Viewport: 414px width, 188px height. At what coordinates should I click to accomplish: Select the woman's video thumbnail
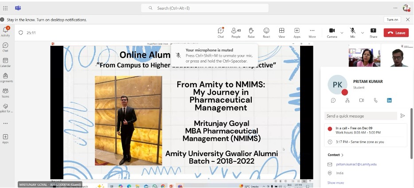(x=364, y=55)
